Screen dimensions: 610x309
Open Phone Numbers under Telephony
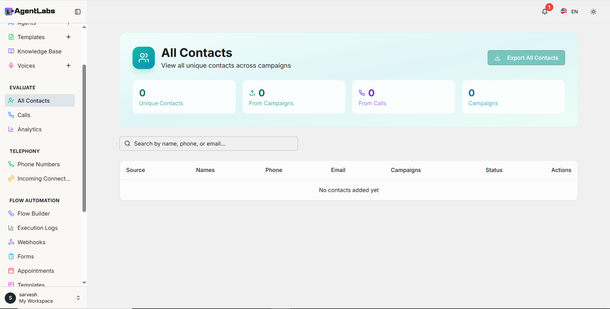pyautogui.click(x=38, y=164)
